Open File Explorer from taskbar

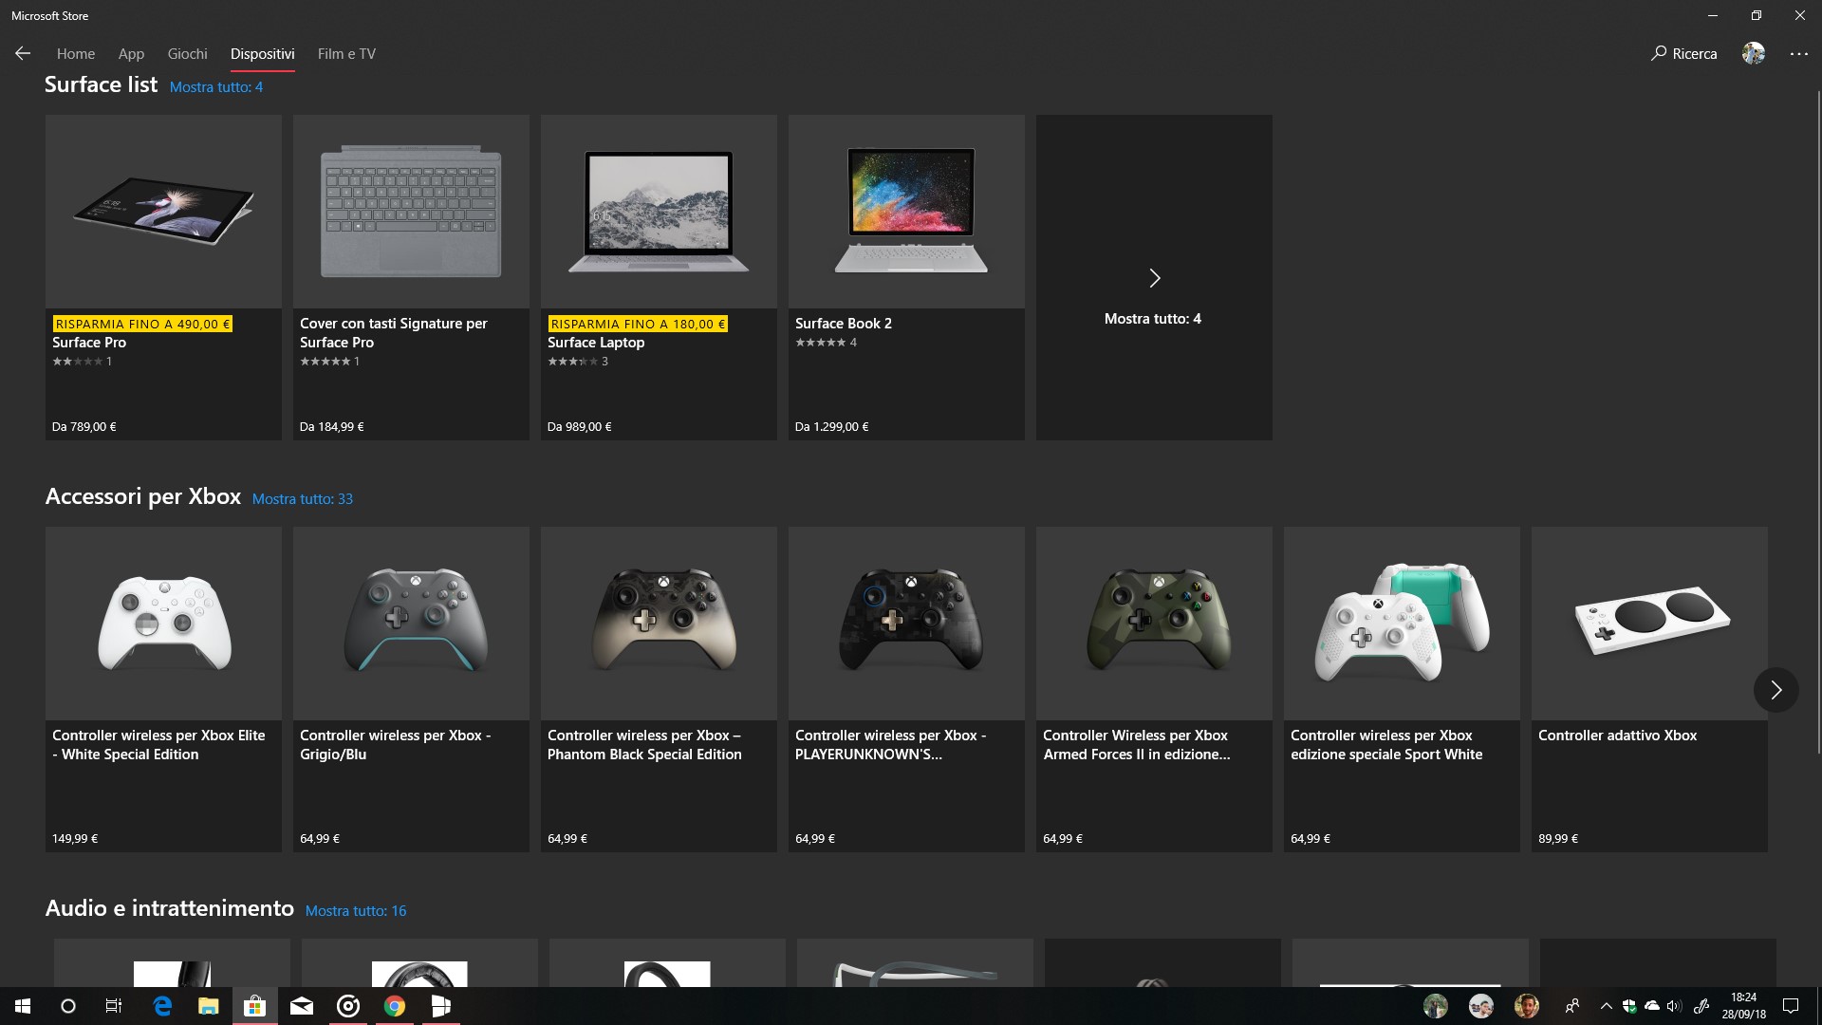click(x=209, y=1006)
